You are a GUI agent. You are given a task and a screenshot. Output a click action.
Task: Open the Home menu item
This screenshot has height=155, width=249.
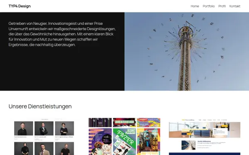tap(195, 6)
